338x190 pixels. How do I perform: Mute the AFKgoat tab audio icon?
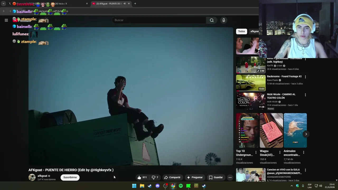click(124, 4)
